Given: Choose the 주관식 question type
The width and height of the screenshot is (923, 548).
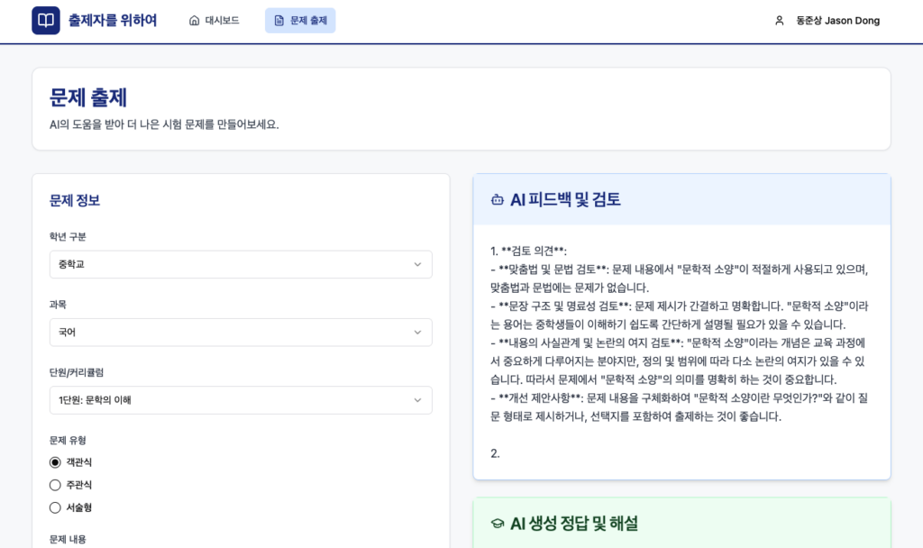Looking at the screenshot, I should 55,485.
